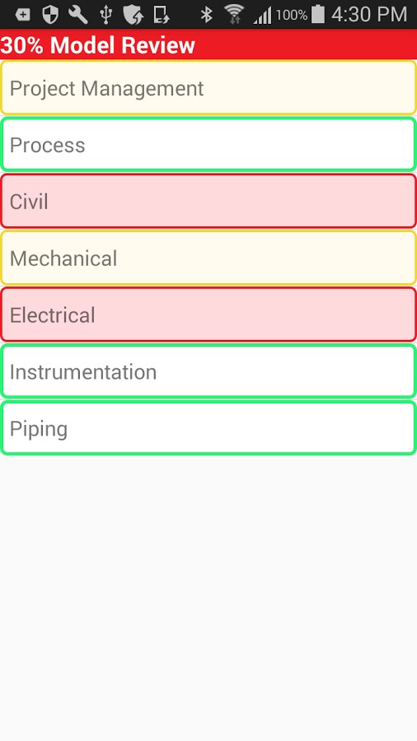The image size is (417, 741).
Task: Tap the 100% battery percentage text
Action: [x=292, y=15]
